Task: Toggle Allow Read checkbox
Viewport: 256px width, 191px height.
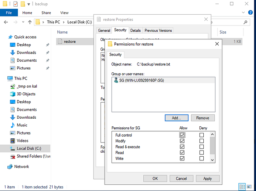Action: click(182, 153)
